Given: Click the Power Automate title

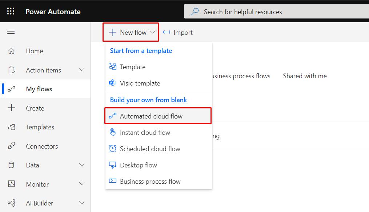Looking at the screenshot, I should pyautogui.click(x=53, y=12).
